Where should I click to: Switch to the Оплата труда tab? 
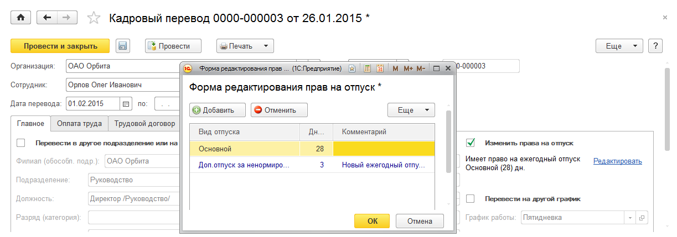coord(80,124)
